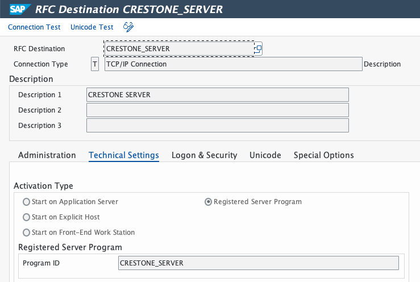Go to Logon & Security tab
The width and height of the screenshot is (420, 282).
coord(204,155)
